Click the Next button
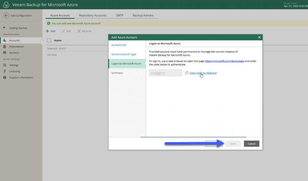 coord(233,144)
